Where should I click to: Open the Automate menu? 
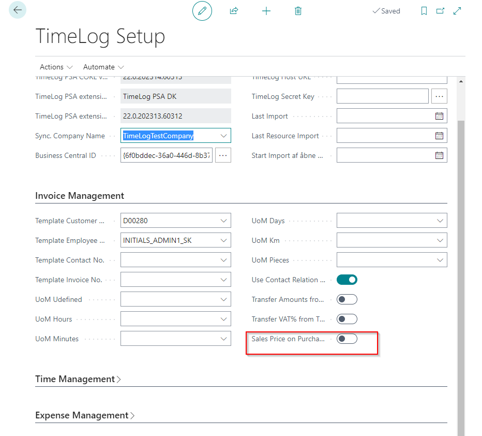(103, 67)
